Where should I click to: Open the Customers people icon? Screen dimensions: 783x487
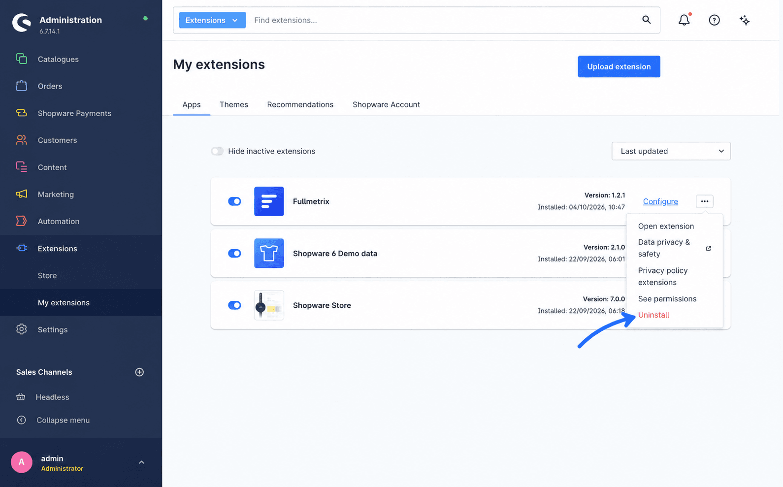point(21,140)
